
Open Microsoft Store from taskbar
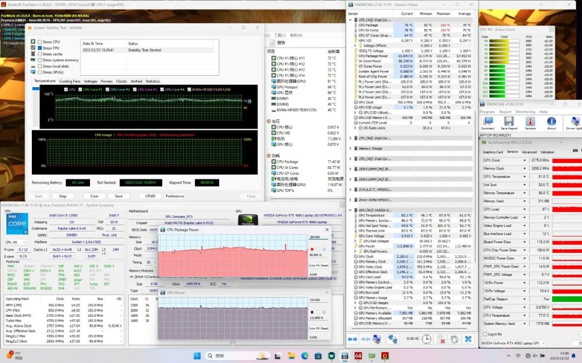coord(318,356)
